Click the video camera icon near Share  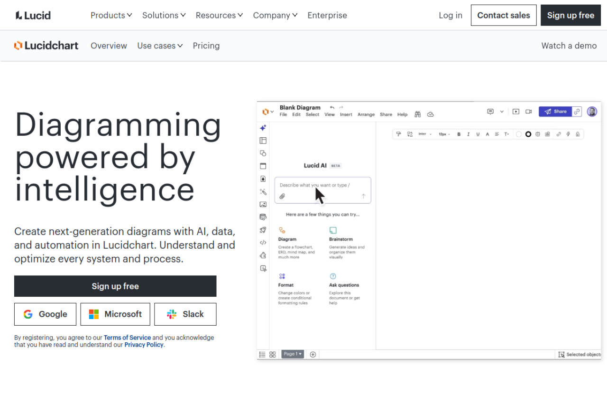tap(528, 112)
